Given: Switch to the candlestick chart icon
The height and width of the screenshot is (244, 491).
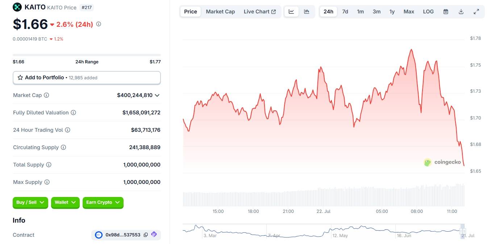Looking at the screenshot, I should coord(307,12).
